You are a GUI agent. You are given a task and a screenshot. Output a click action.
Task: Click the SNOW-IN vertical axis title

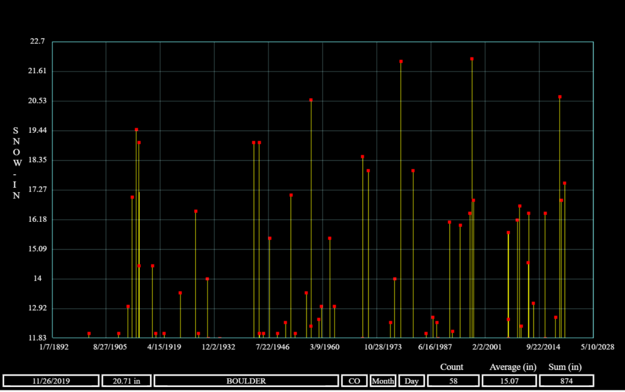(16, 163)
